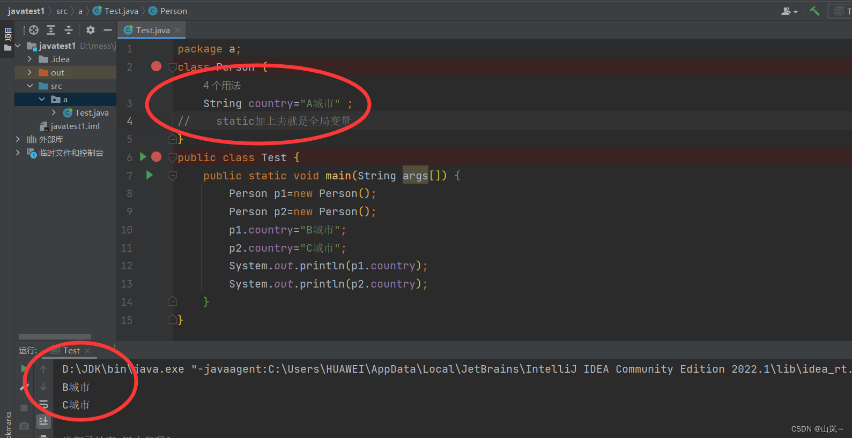Click the build hammer icon
The image size is (852, 438).
(814, 11)
